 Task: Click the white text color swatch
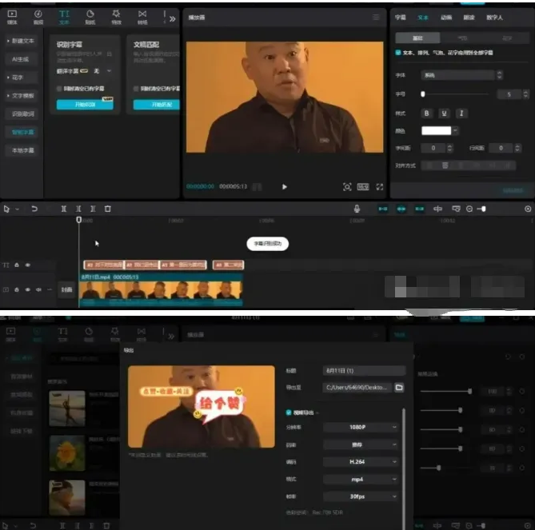[437, 130]
